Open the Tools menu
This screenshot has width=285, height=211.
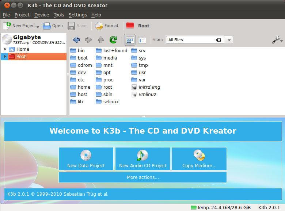59,15
